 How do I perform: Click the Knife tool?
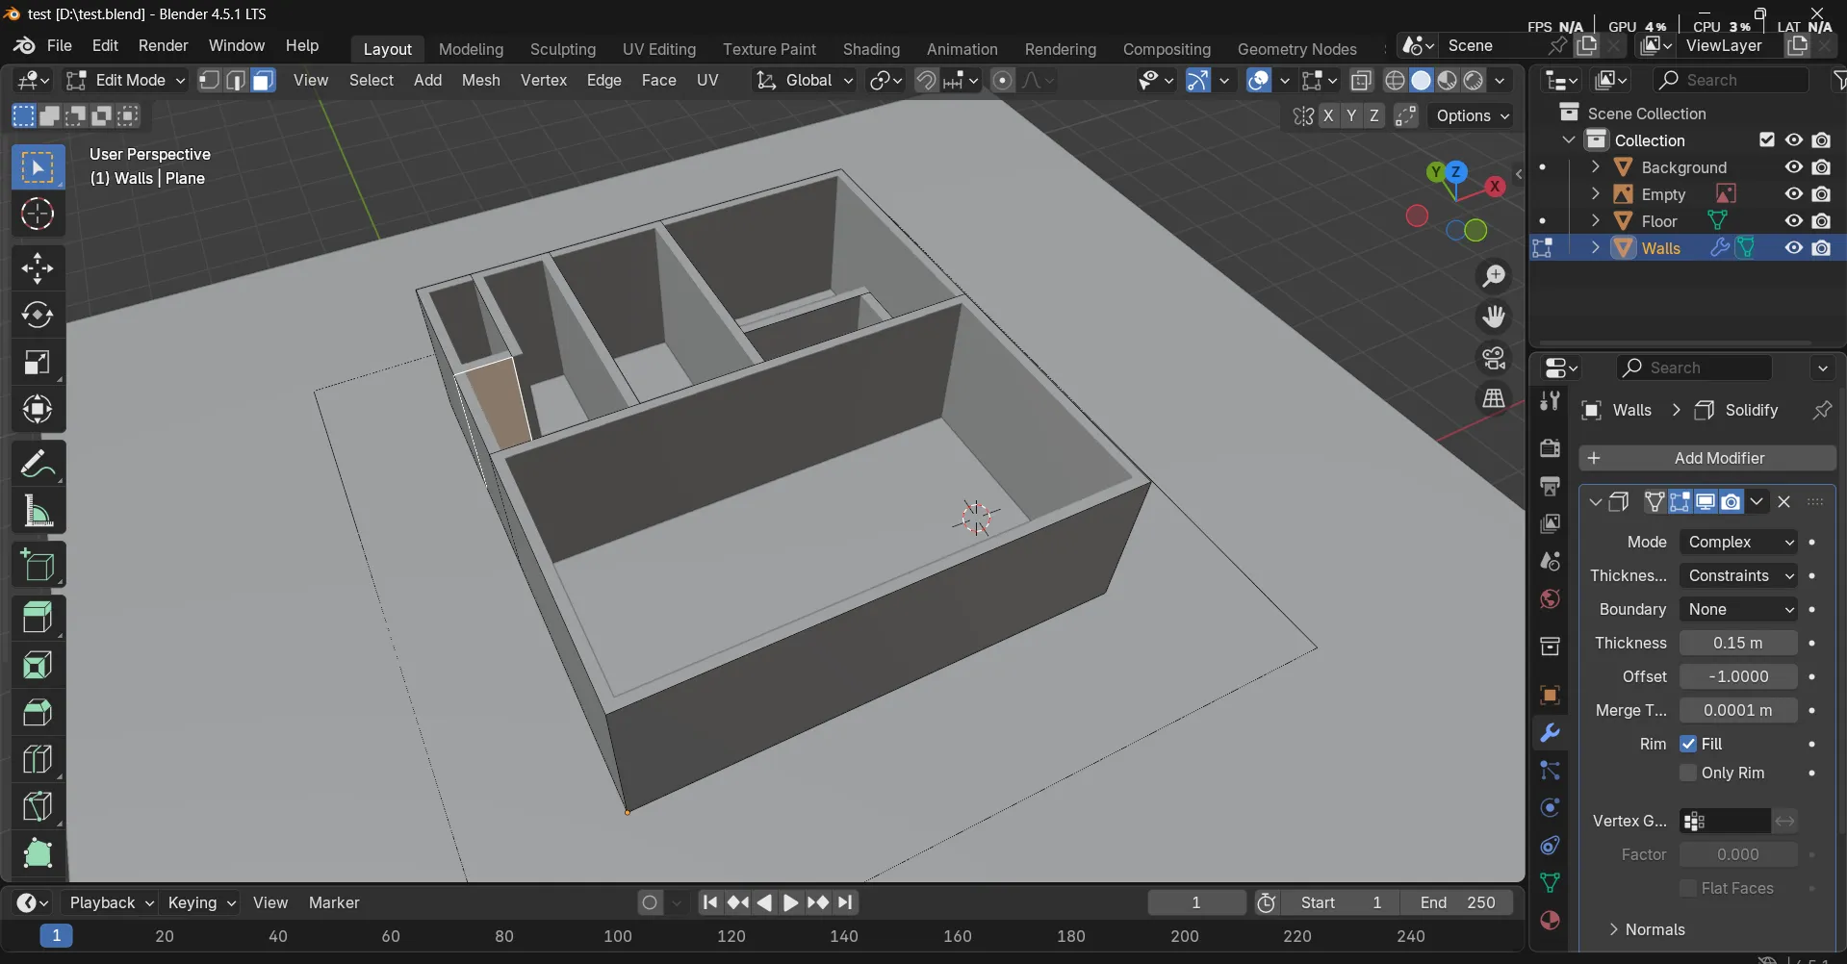[x=38, y=806]
